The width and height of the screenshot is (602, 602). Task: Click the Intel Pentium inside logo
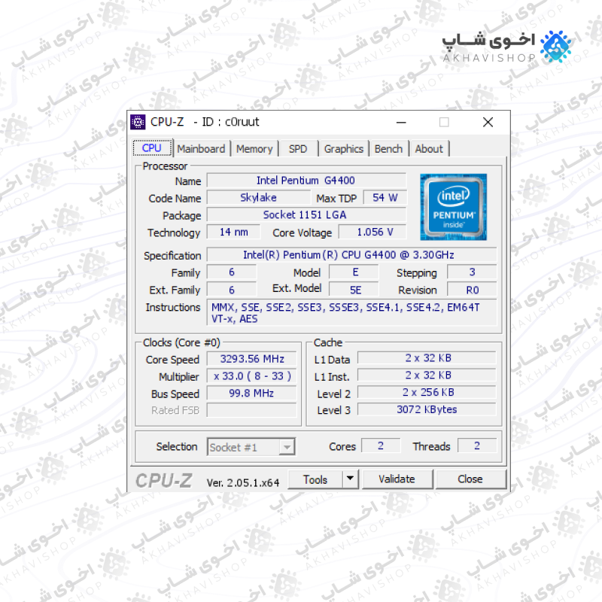(x=454, y=207)
